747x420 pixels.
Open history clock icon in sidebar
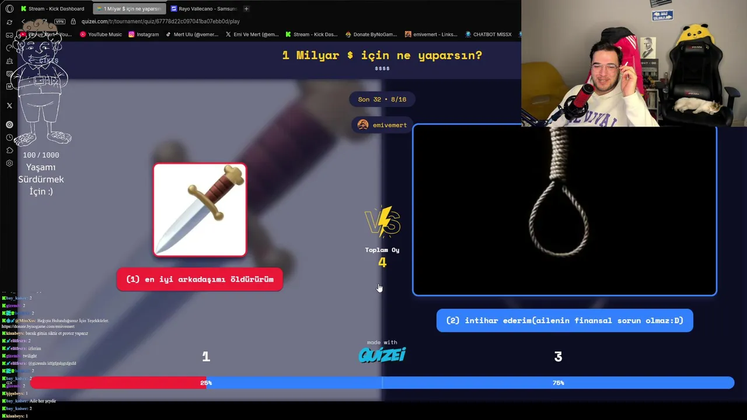(9, 138)
